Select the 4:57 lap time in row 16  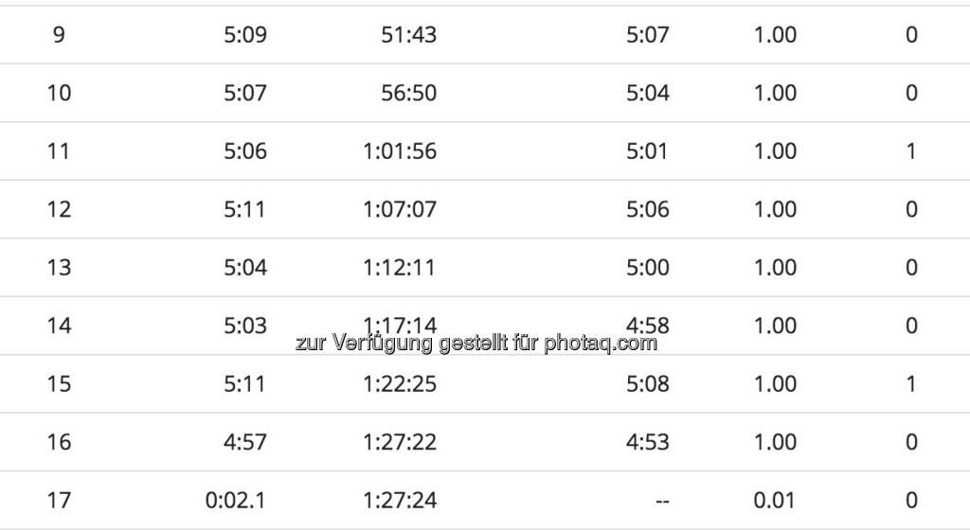[245, 442]
